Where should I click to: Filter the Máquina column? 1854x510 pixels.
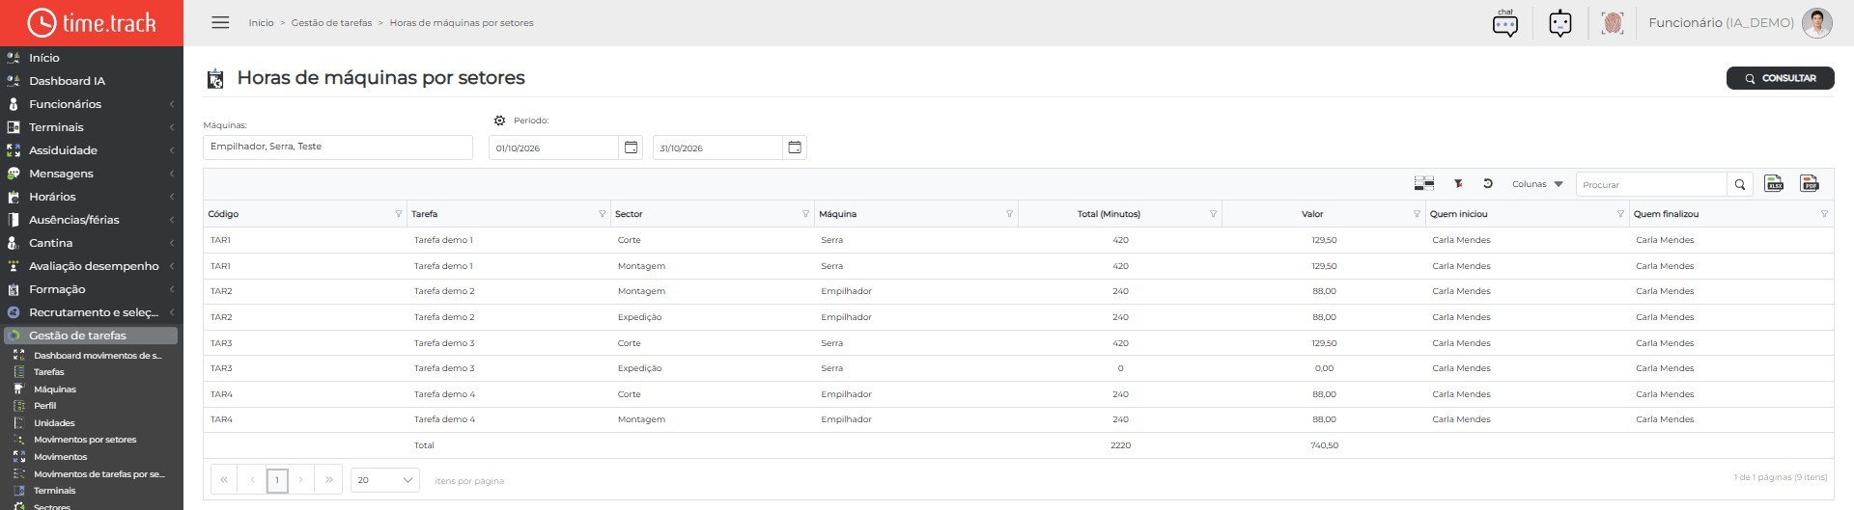(x=1009, y=214)
